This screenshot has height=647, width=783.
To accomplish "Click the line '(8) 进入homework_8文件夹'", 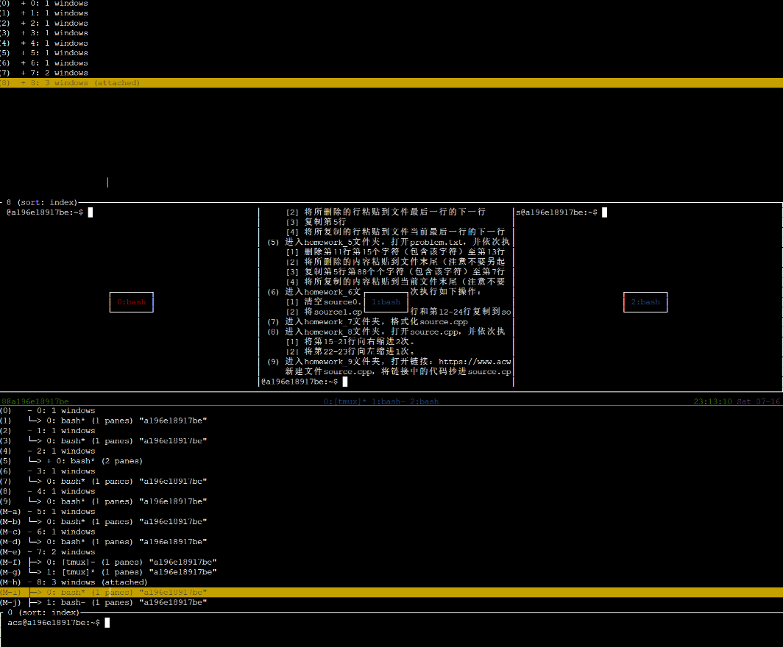I will pos(386,332).
